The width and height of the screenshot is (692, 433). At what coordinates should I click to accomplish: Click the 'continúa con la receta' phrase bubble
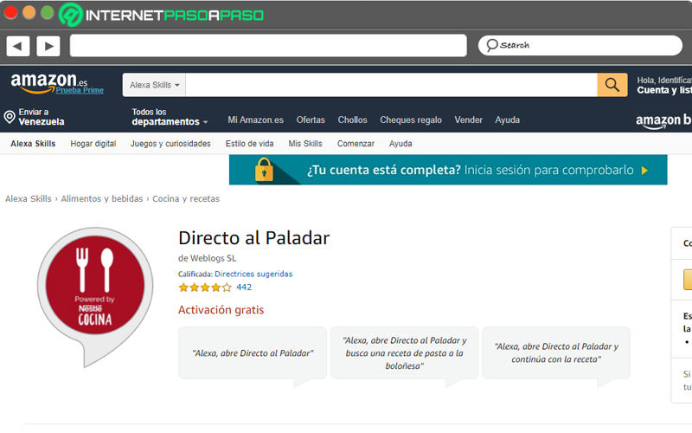(x=556, y=353)
